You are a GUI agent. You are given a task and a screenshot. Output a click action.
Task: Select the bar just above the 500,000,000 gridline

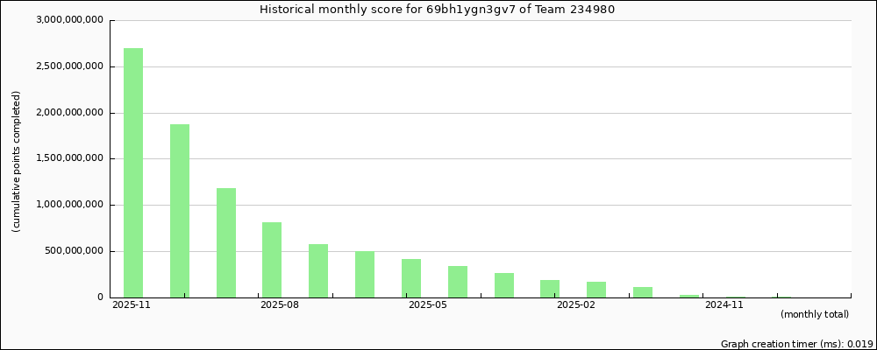318,270
